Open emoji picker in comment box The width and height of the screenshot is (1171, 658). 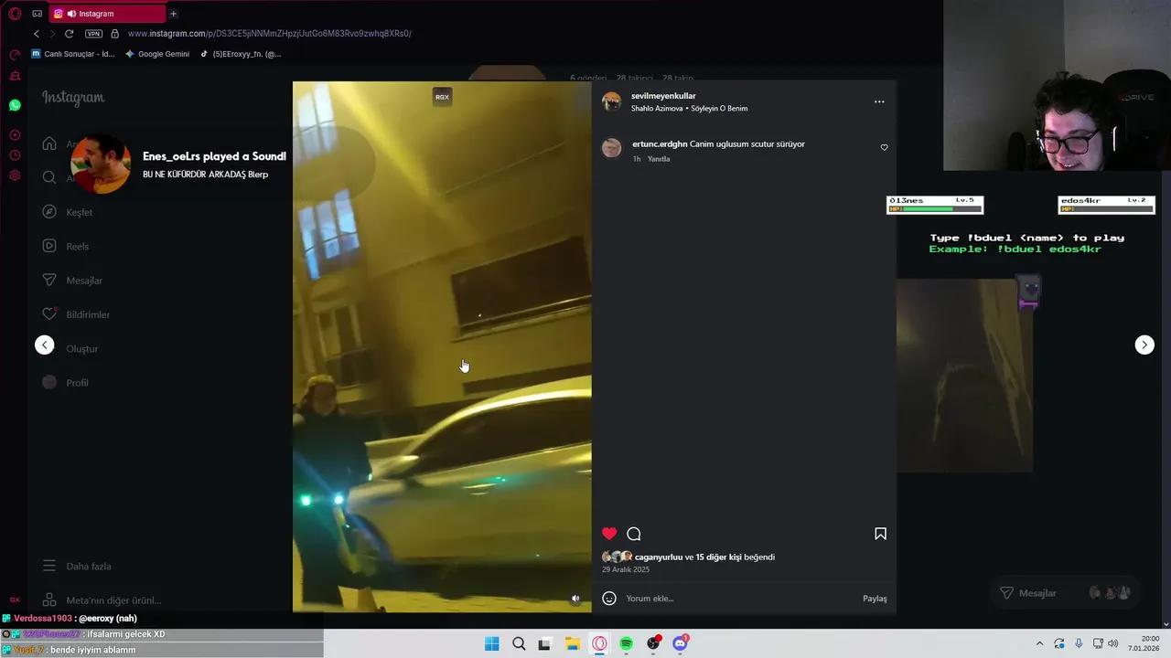(x=609, y=599)
